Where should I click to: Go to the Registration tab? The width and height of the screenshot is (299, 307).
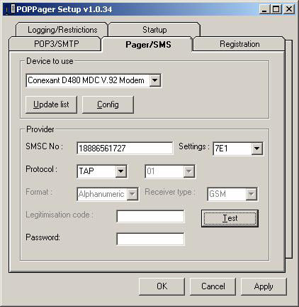[x=239, y=44]
